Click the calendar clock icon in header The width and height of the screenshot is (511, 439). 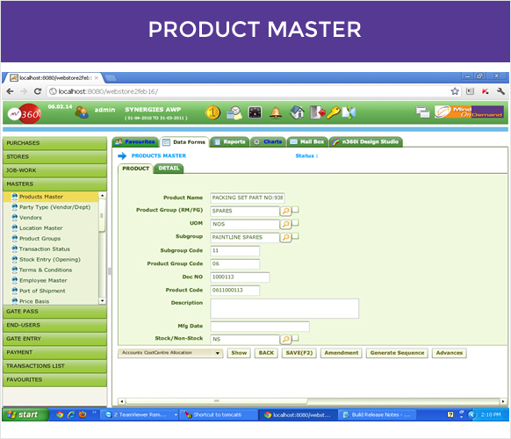[234, 112]
